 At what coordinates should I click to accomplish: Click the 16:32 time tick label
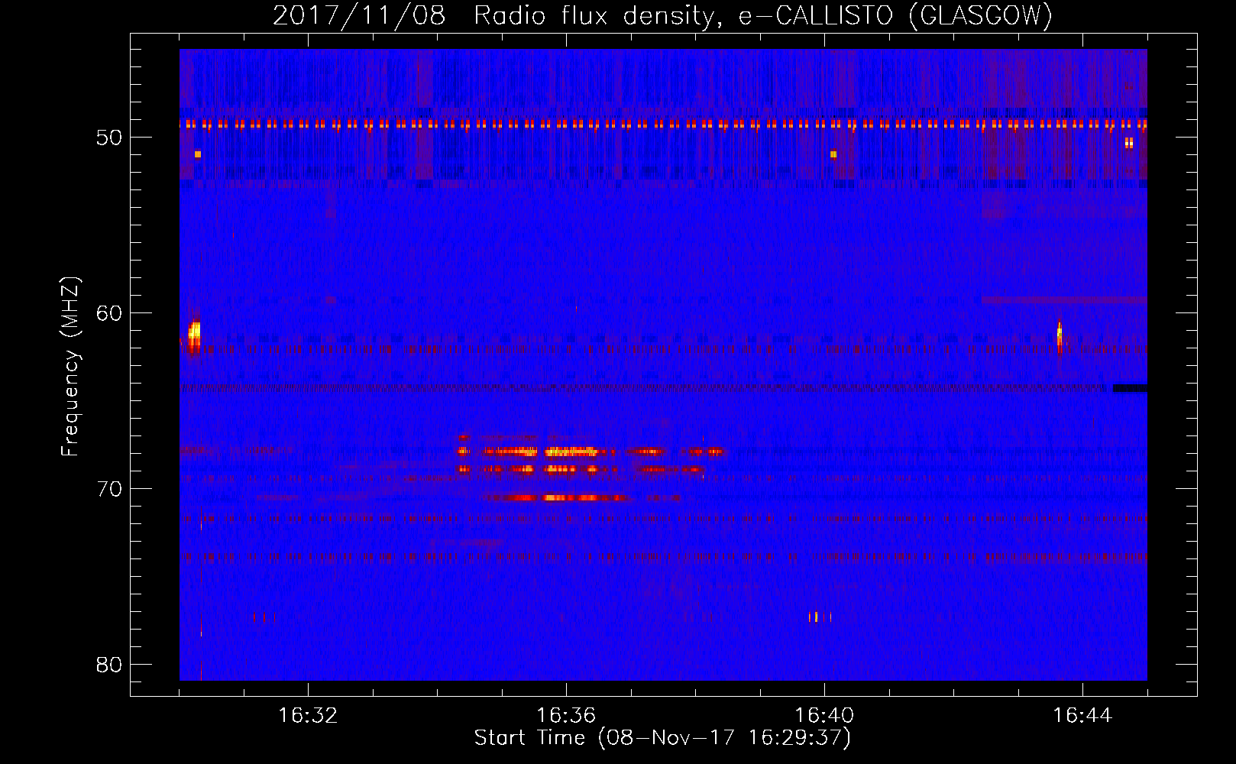click(x=308, y=716)
